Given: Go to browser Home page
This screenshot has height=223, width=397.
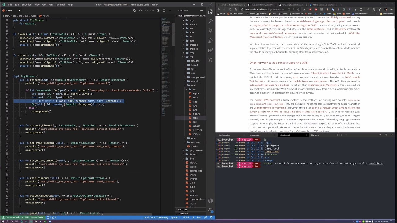Looking at the screenshot, I should [235, 9].
